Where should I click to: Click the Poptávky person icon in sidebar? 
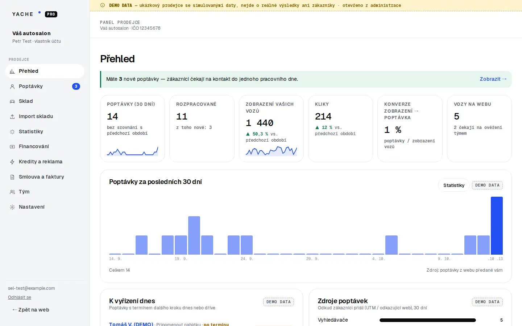[12, 87]
